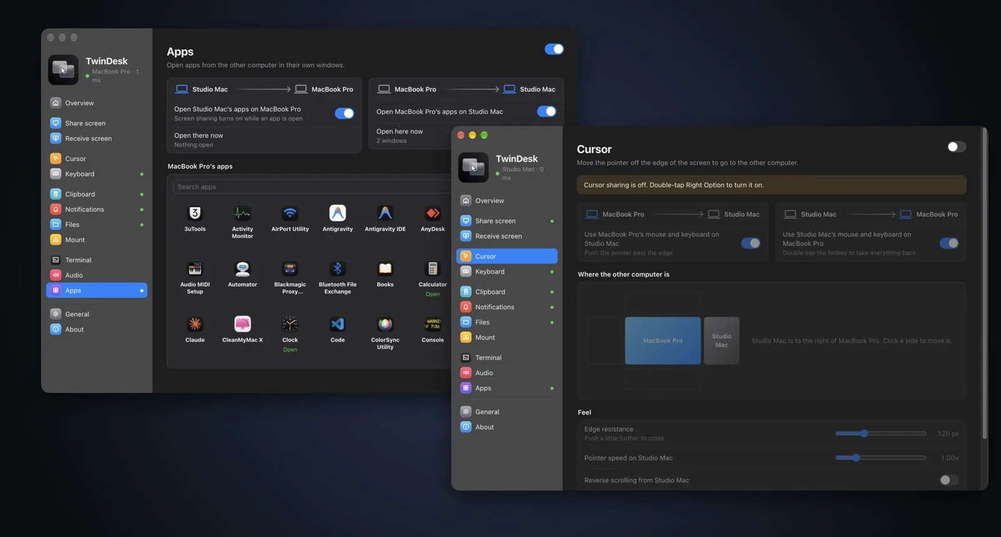Screen dimensions: 1001x537
Task: Launch the Code app icon
Action: point(338,324)
